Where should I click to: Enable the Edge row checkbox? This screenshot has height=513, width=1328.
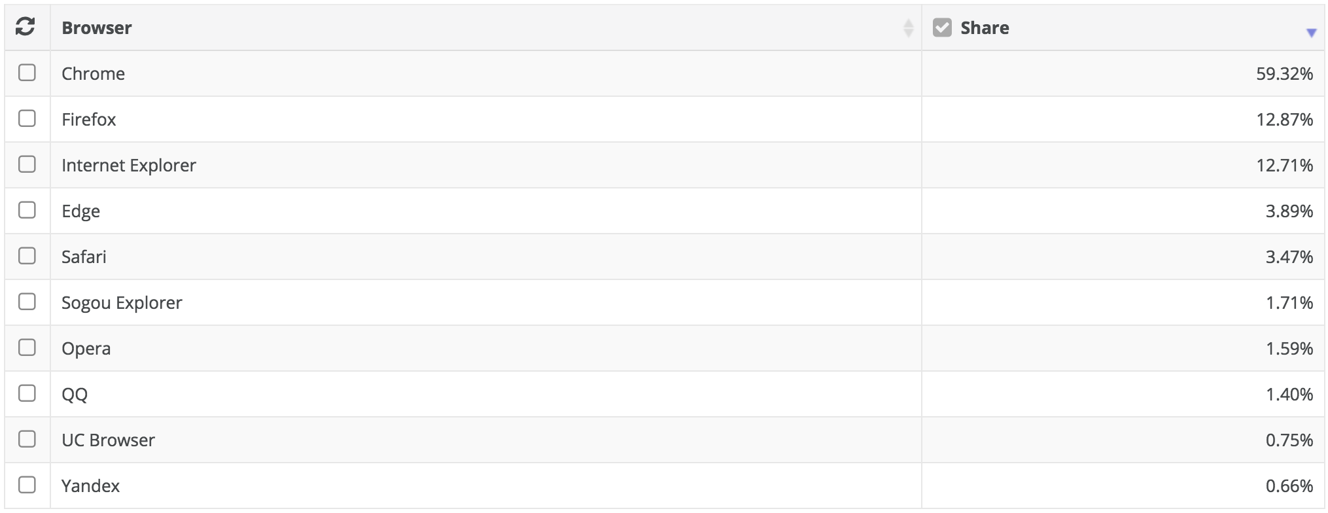pos(27,210)
